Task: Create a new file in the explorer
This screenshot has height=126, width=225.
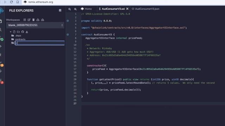Action: click(x=14, y=32)
